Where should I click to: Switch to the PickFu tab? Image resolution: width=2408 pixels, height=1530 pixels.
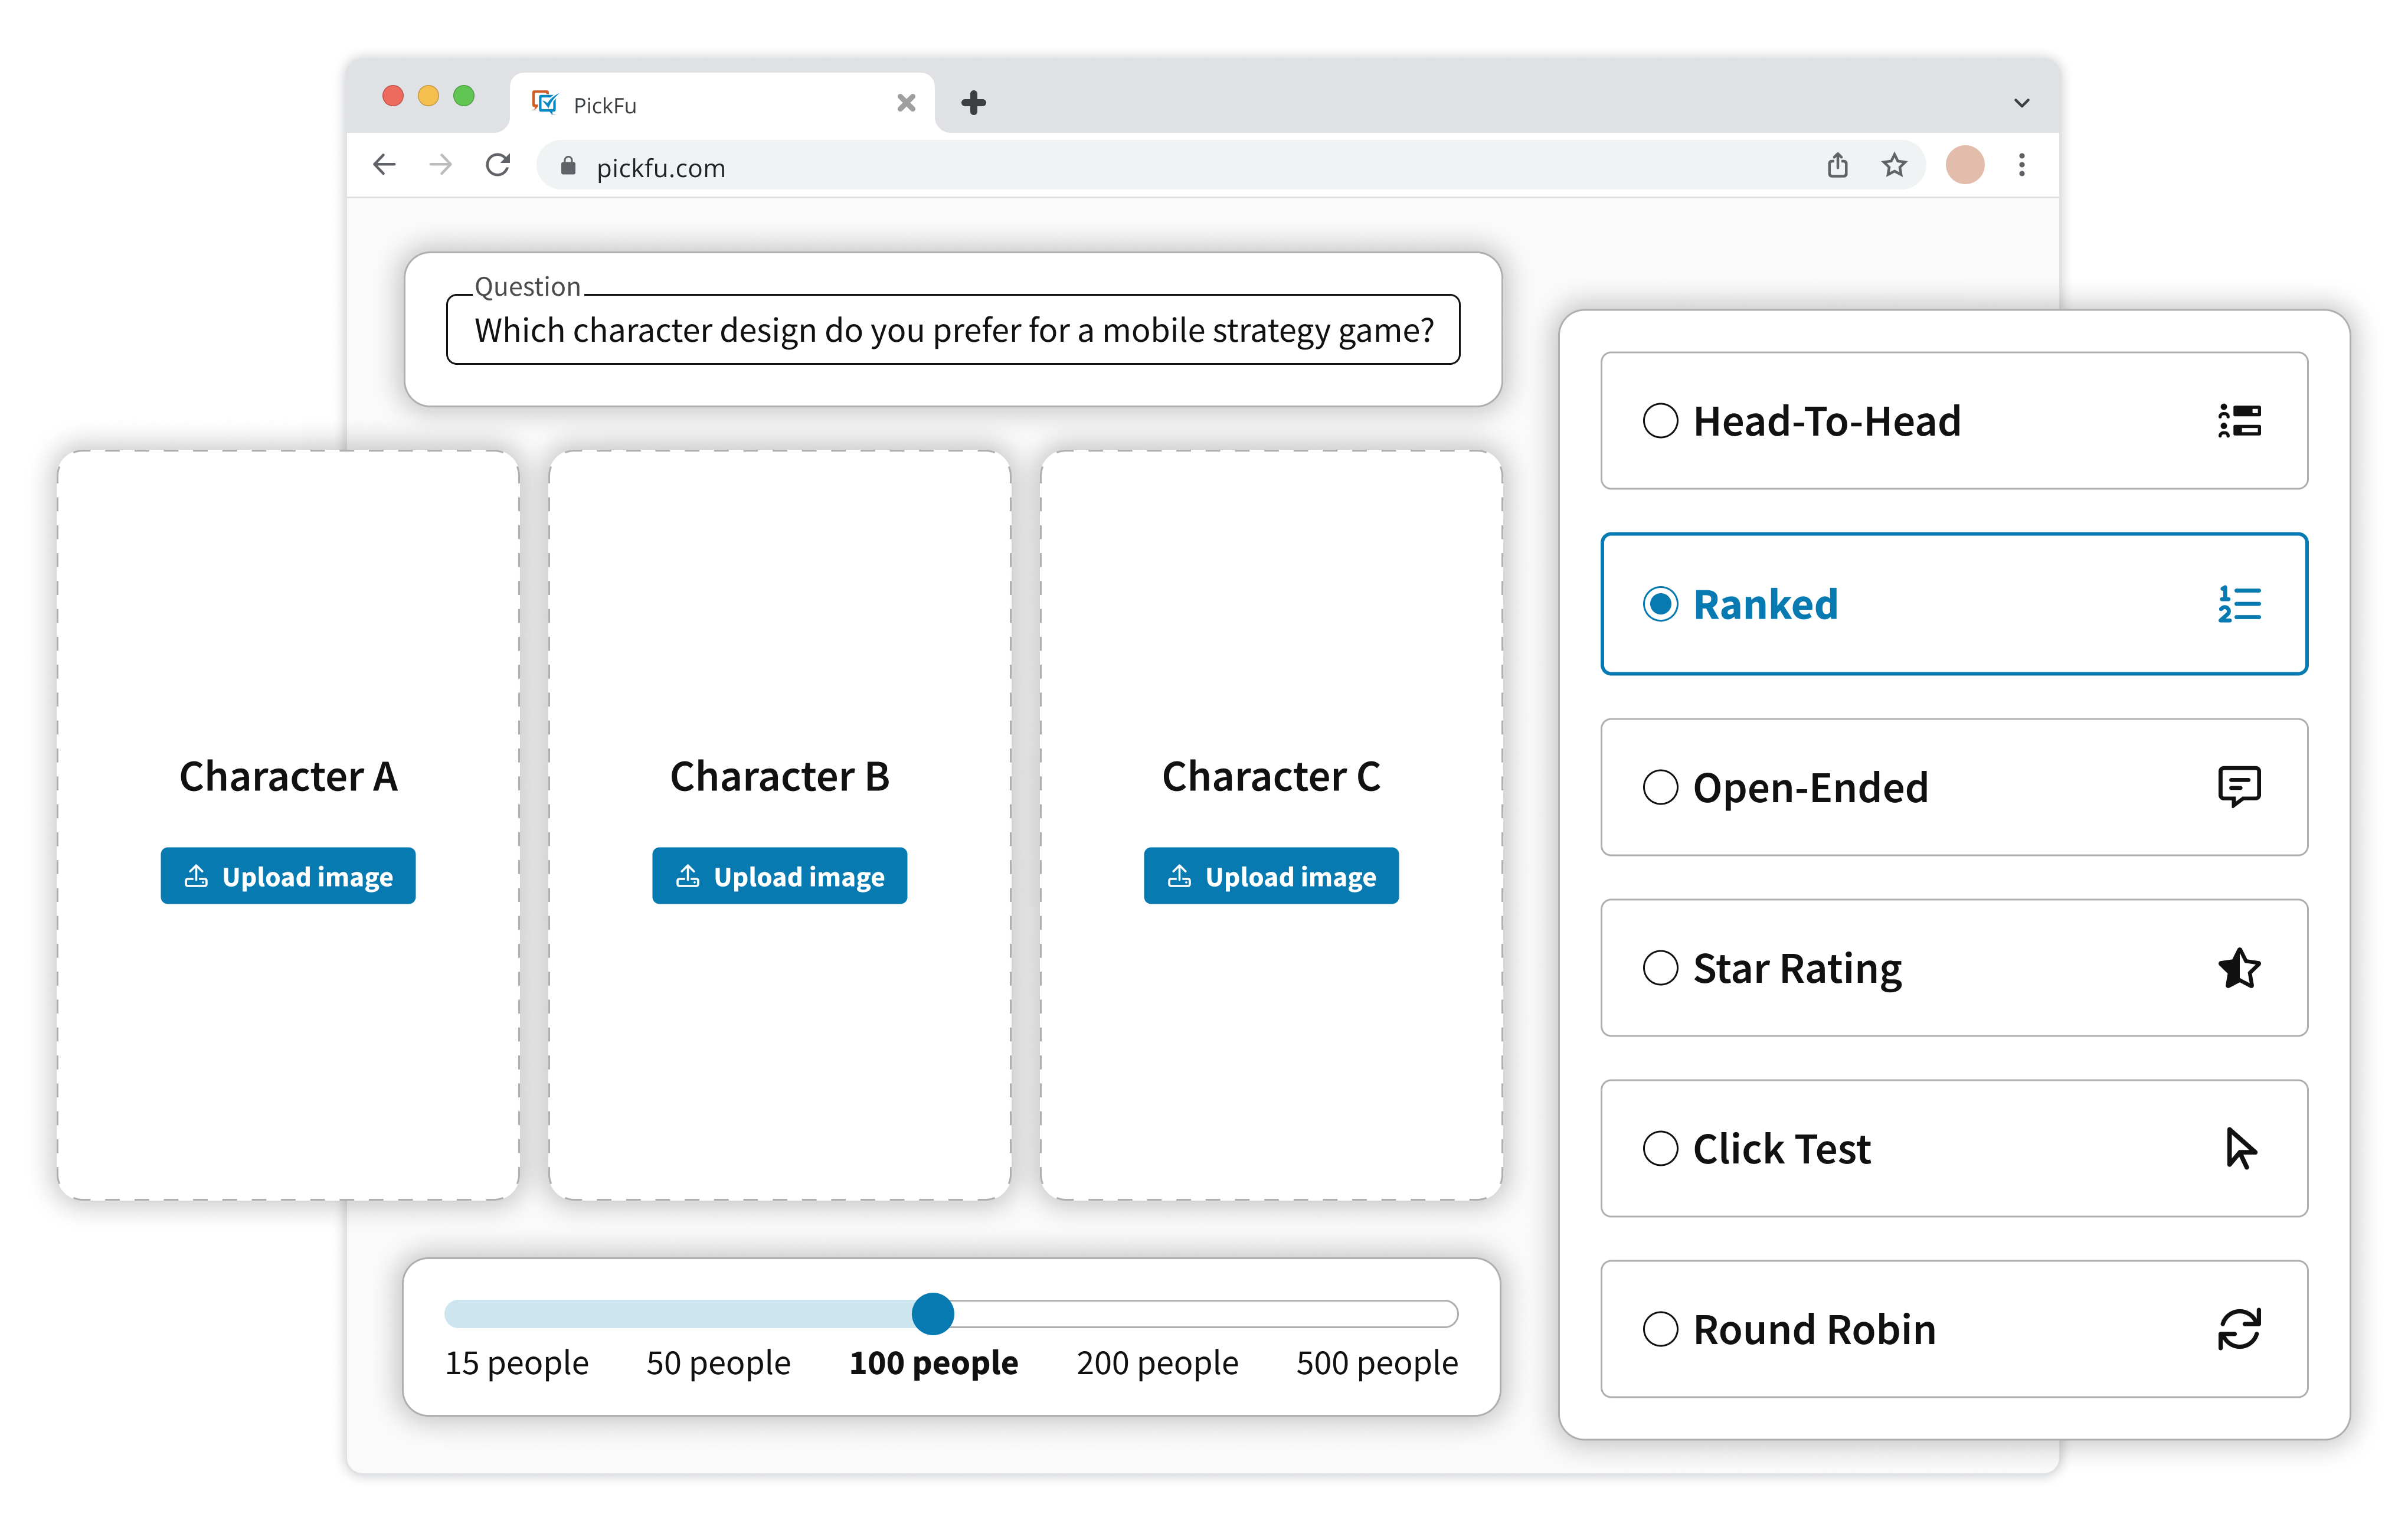(x=700, y=104)
